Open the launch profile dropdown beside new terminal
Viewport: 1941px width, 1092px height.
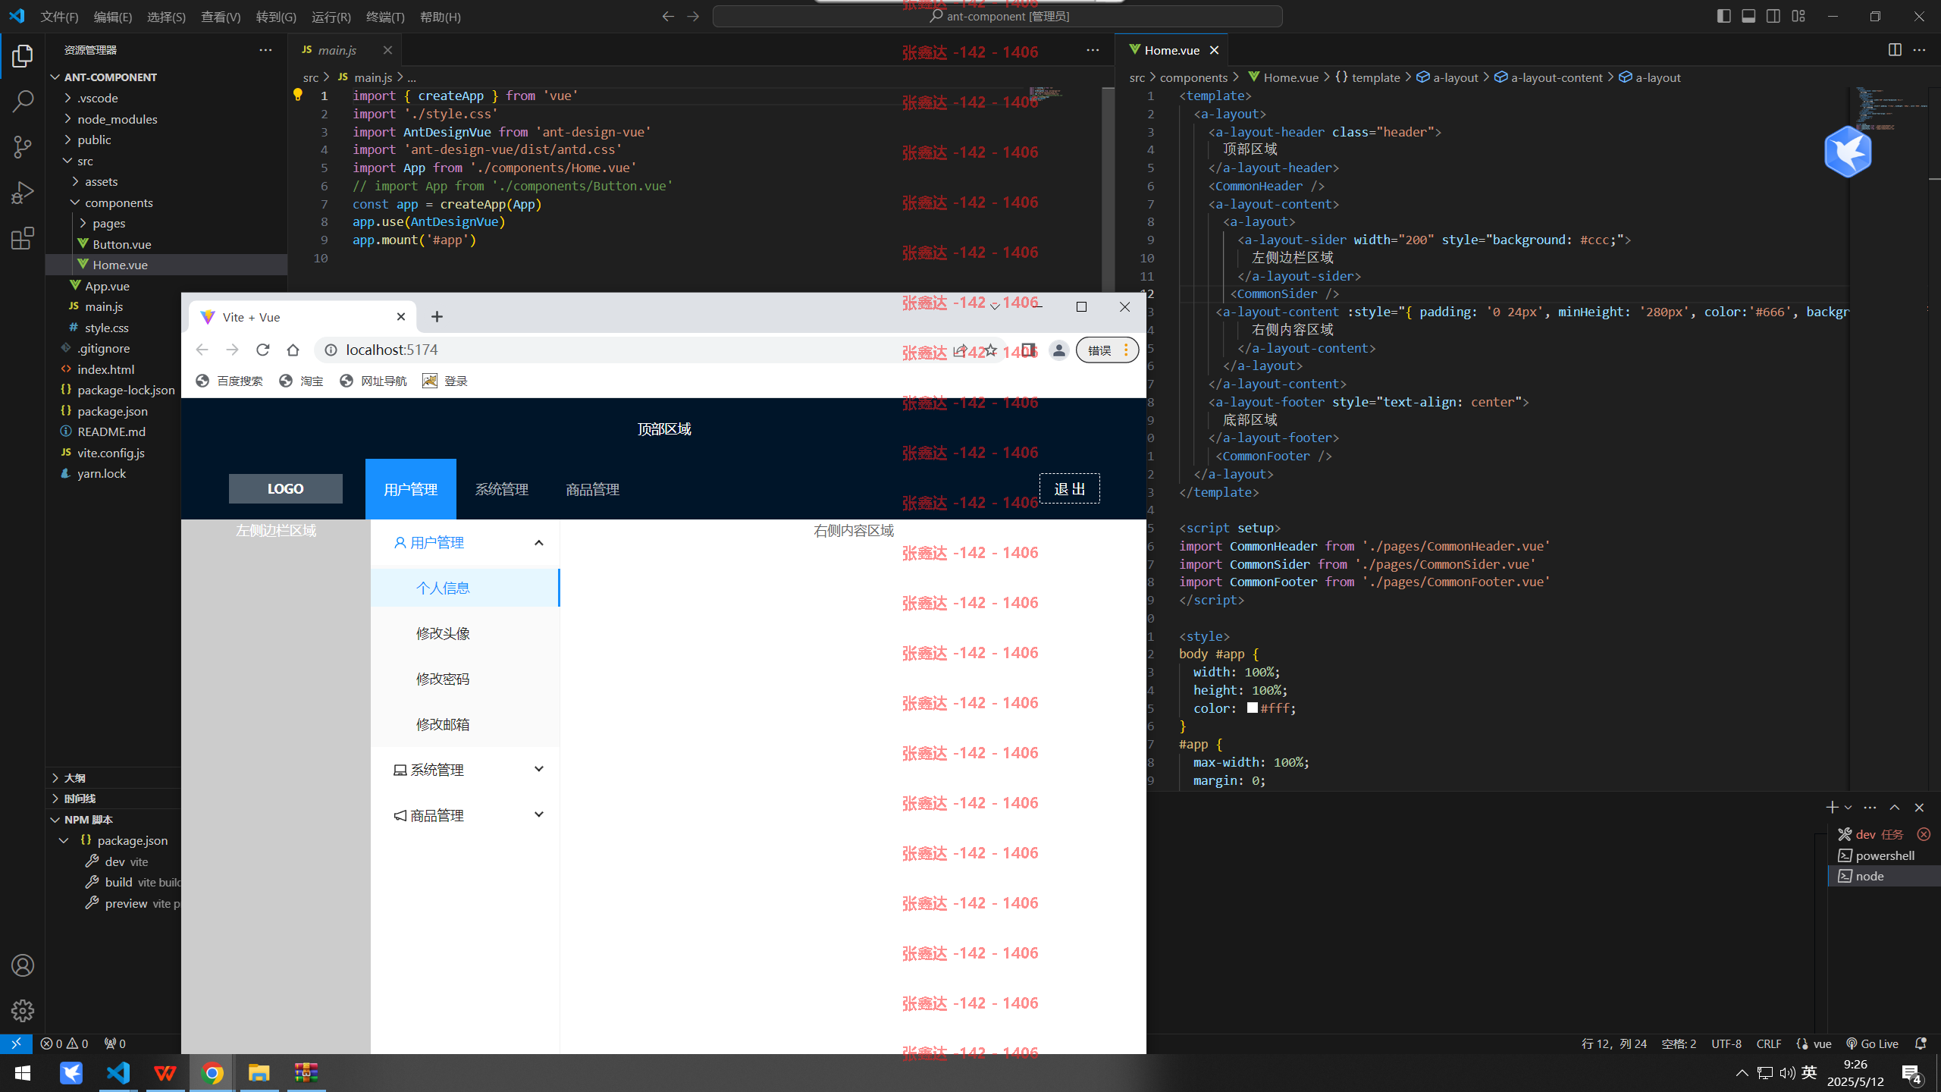(1848, 808)
